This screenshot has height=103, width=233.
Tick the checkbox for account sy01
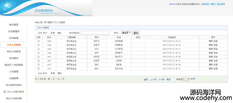39,61
